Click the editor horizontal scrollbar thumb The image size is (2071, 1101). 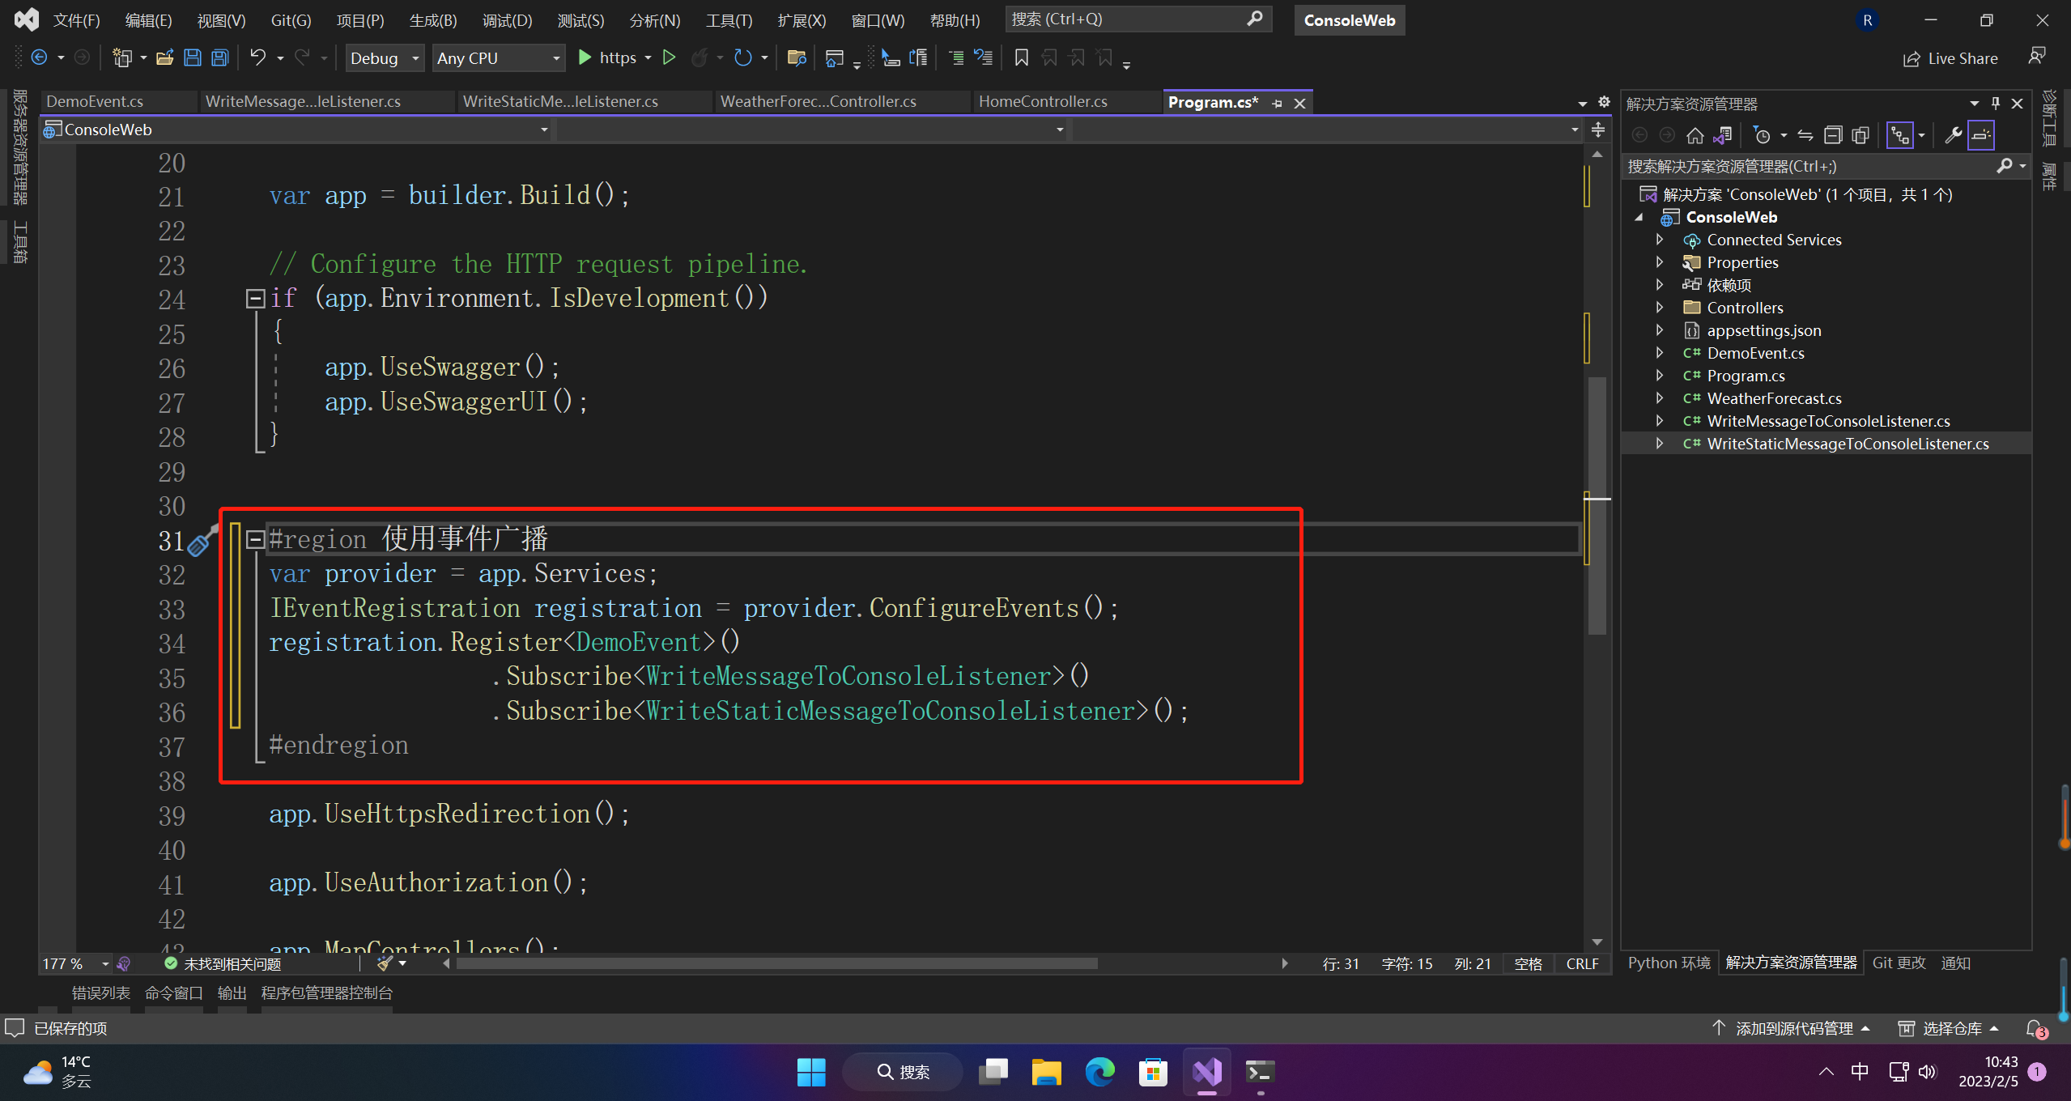(x=776, y=963)
